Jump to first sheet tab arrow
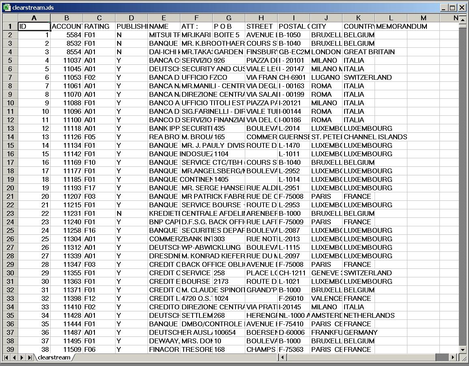Screen dimensions: 469x366 pyautogui.click(x=6, y=357)
